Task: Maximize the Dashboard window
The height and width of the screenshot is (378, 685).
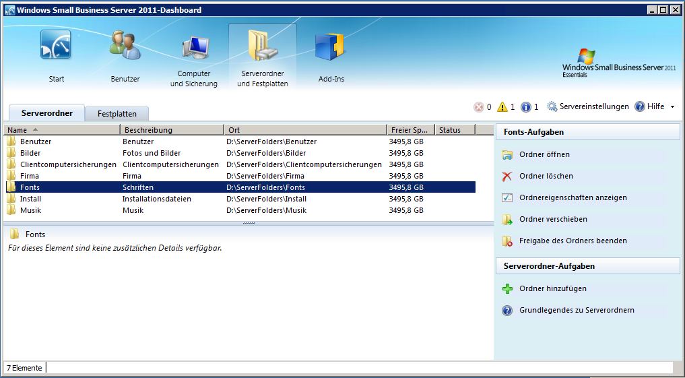Action: (663, 9)
